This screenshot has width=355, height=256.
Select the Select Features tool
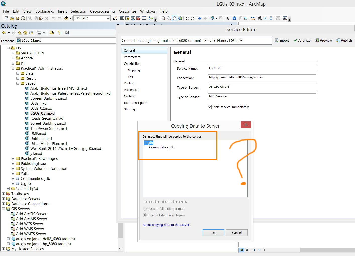pyautogui.click(x=212, y=18)
